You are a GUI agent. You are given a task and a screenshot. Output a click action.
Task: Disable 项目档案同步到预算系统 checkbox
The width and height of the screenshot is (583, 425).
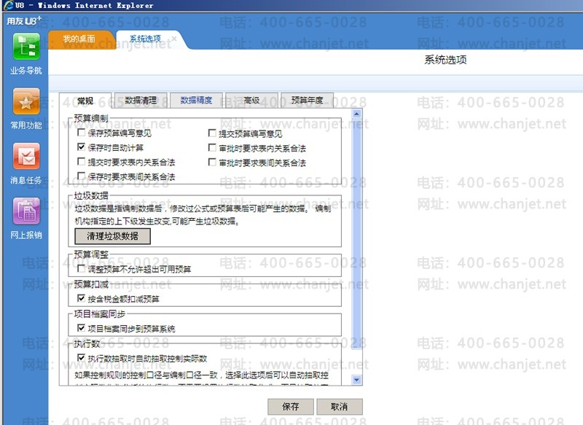82,329
